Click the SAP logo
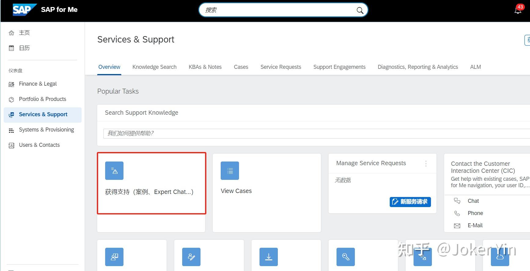Screen dimensions: 530x271 [24, 9]
